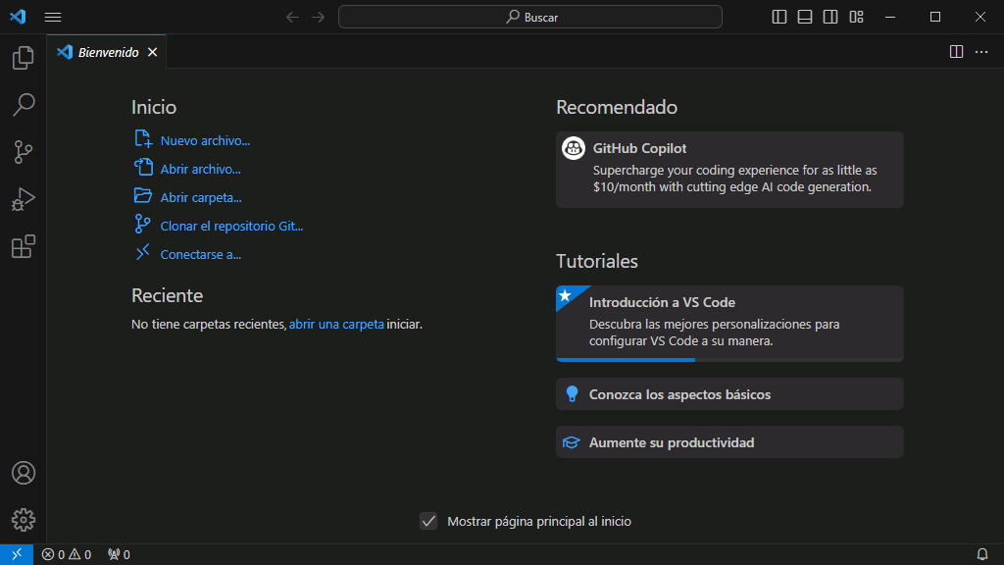Click the new file icon beside Nuevo archivo
This screenshot has height=565, width=1004.
point(143,138)
